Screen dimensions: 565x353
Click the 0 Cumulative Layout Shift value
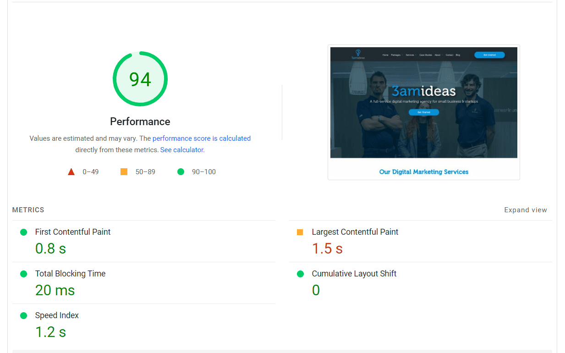click(316, 290)
